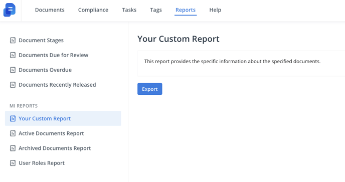Click the Document Stages report icon

[x=13, y=40]
